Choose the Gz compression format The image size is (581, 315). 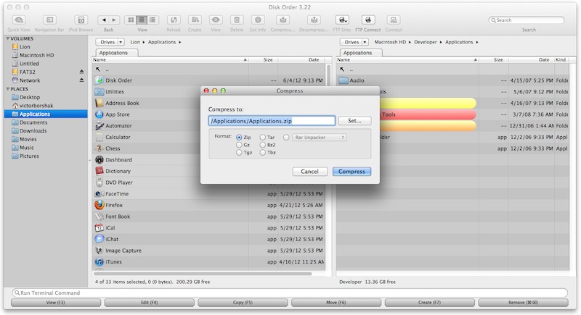(240, 145)
